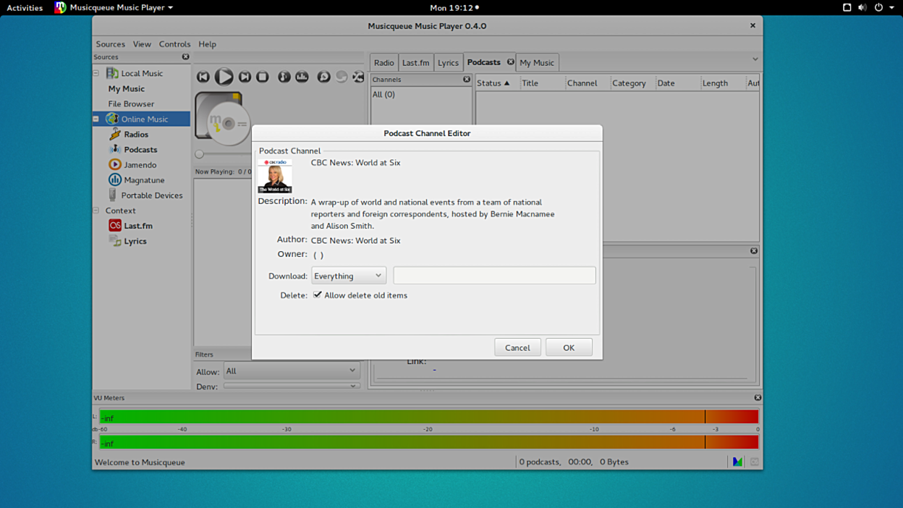Click the volume icon in top bar
The width and height of the screenshot is (903, 508).
[x=862, y=7]
